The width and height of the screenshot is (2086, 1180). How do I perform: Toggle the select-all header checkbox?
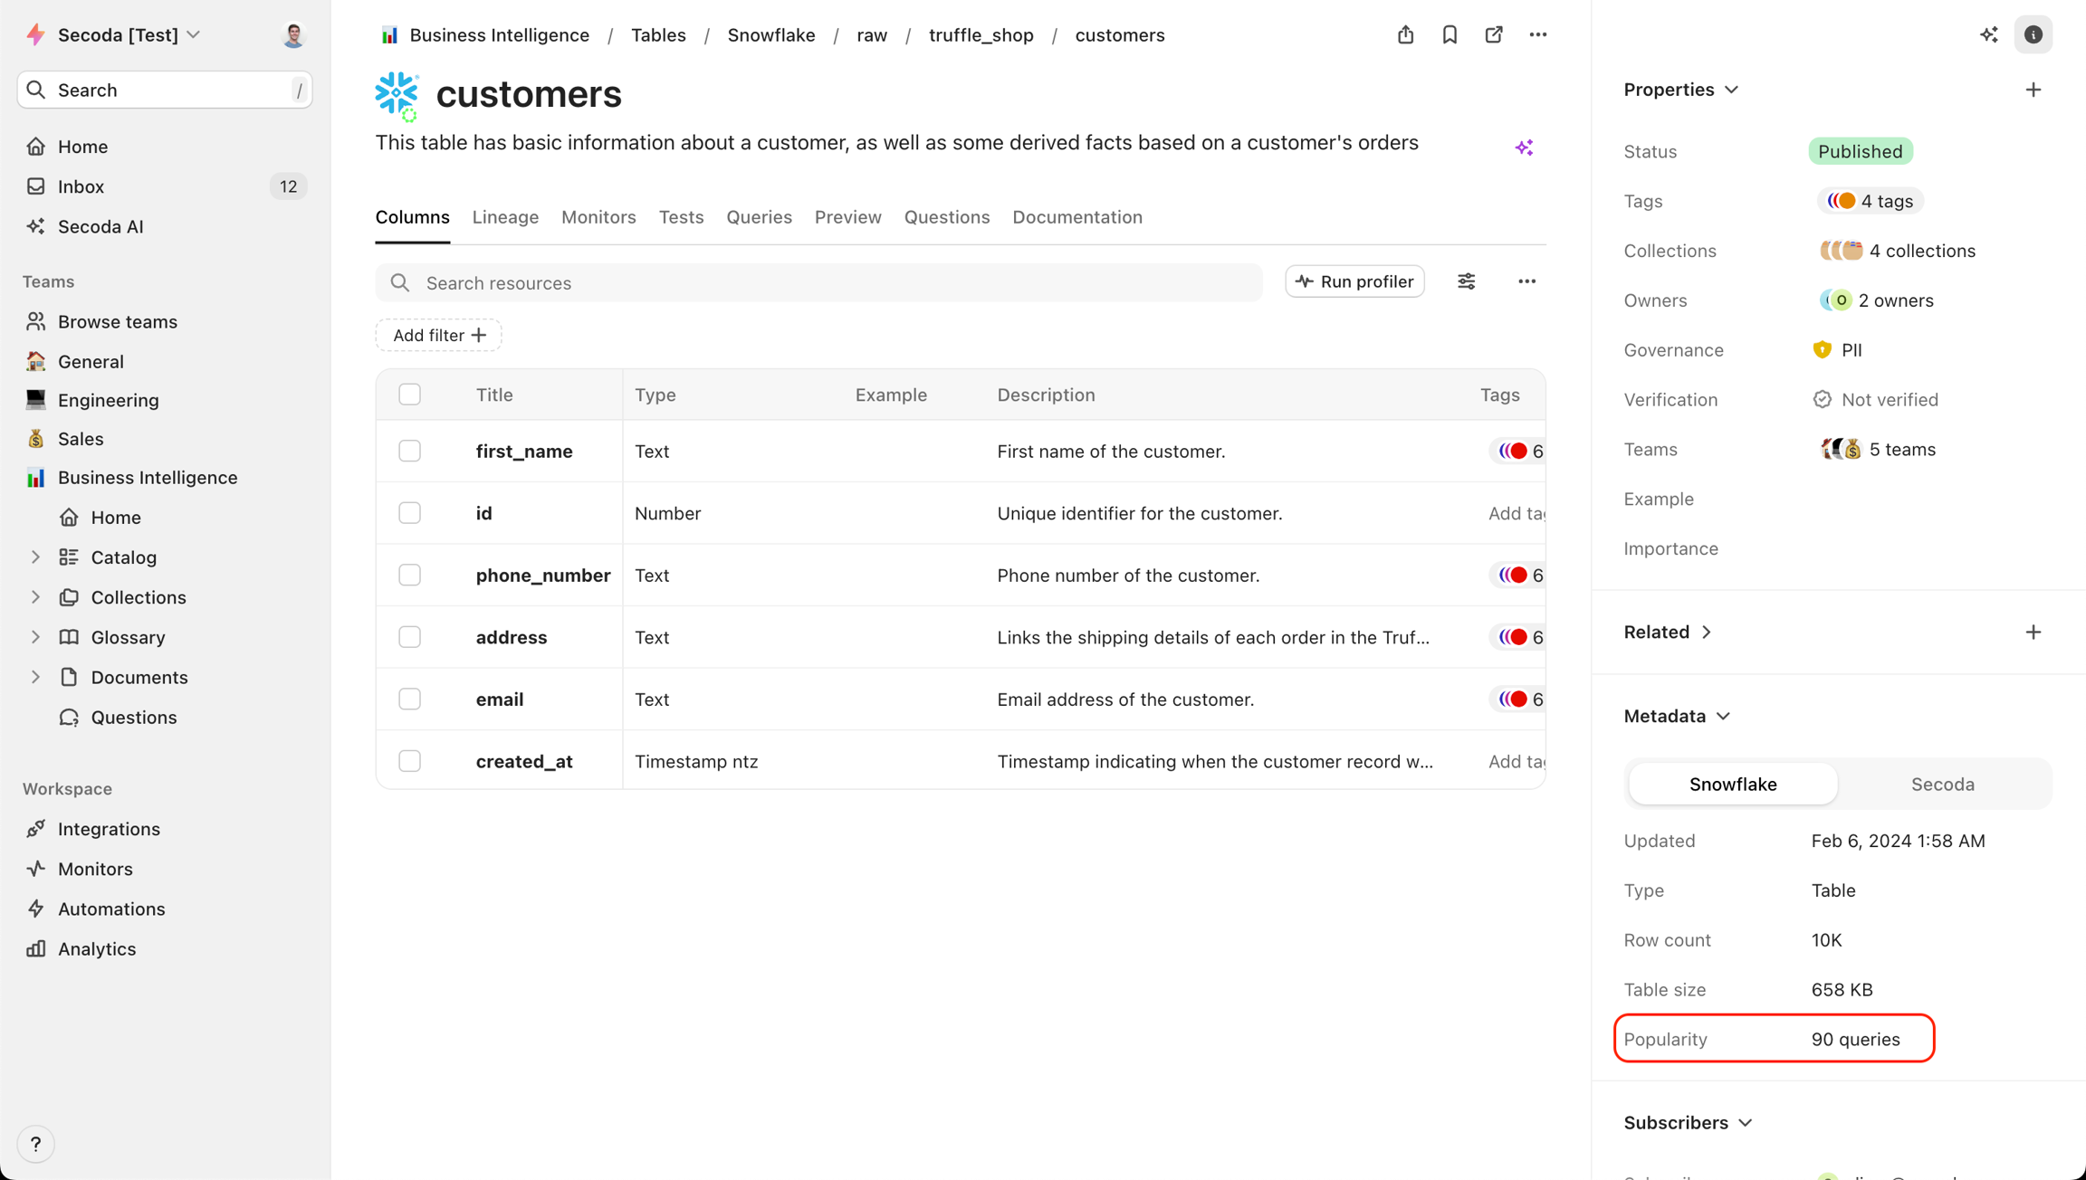[x=409, y=395]
